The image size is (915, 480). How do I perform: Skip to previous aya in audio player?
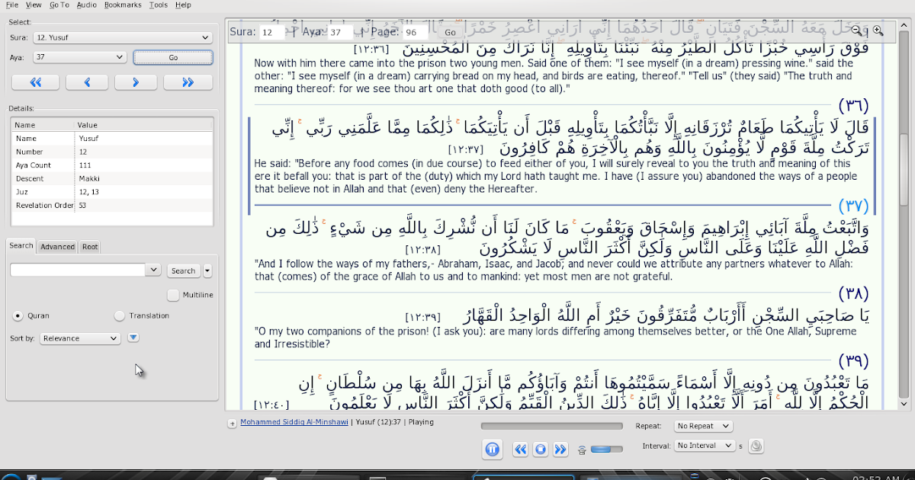click(x=521, y=450)
